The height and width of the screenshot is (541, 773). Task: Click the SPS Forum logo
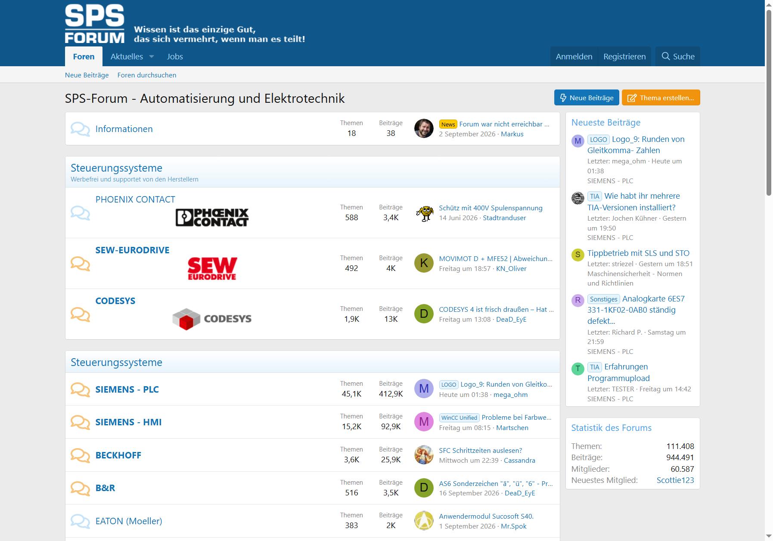(x=95, y=24)
